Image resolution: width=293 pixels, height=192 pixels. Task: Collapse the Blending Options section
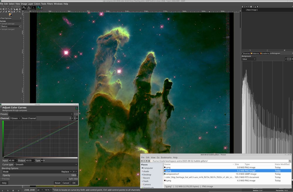pos(10,168)
